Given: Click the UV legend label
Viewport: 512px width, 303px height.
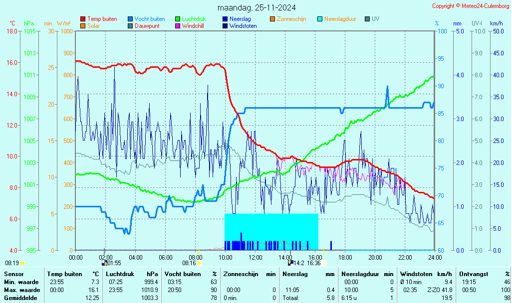Looking at the screenshot, I should (375, 19).
